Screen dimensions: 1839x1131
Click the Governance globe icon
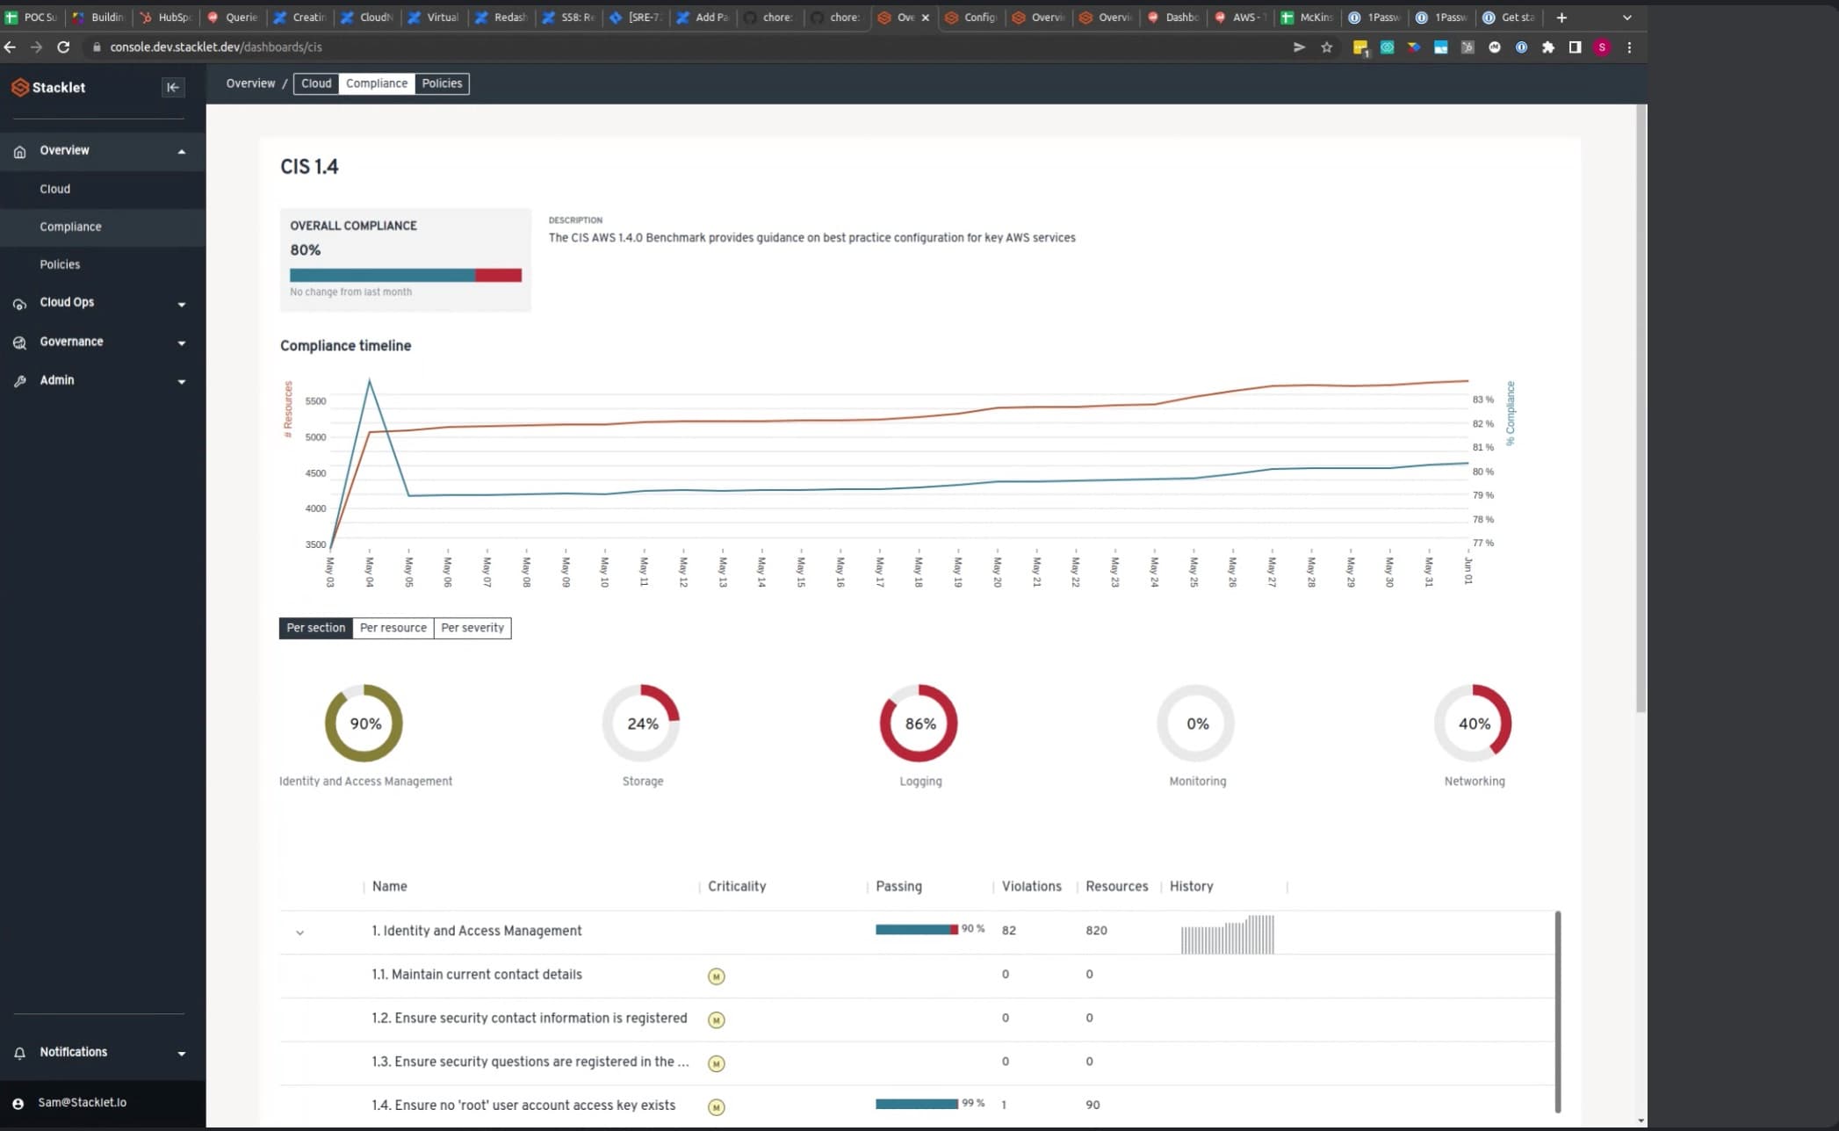[x=18, y=342]
